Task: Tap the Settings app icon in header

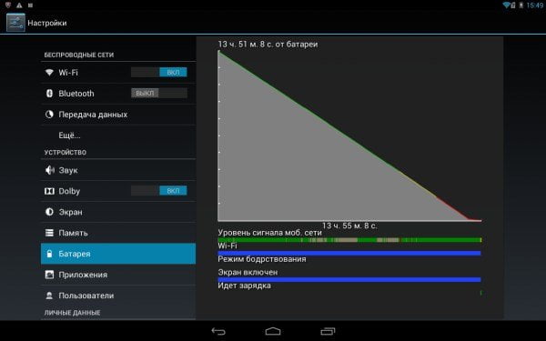Action: (15, 23)
